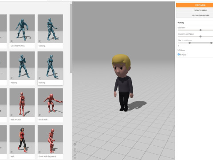The image size is (213, 160).
Task: Click the Crouched Walking label text
Action: (17, 46)
